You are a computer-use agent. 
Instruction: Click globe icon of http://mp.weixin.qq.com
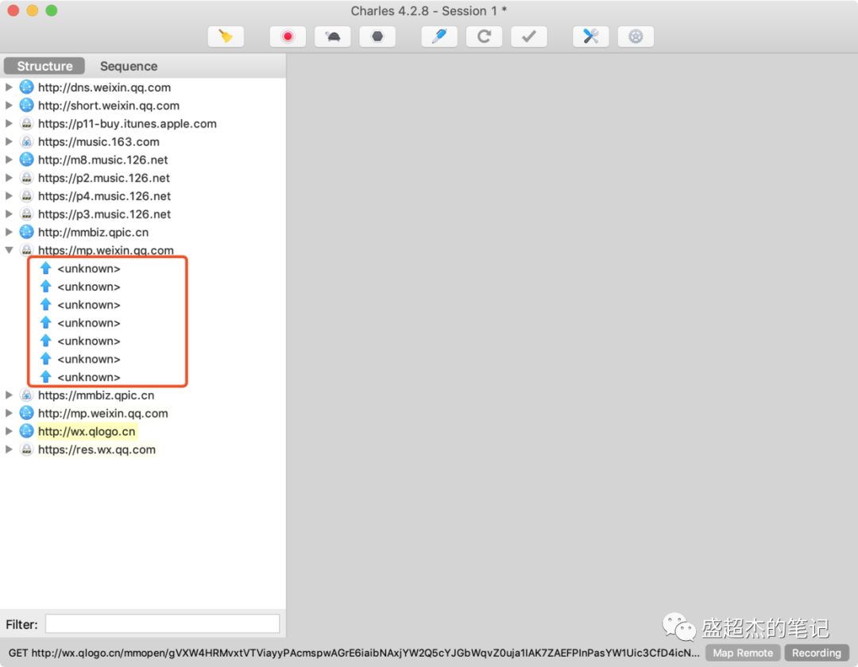pos(26,413)
